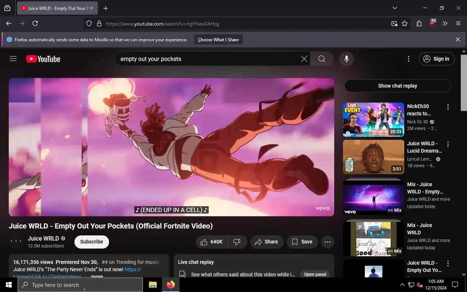This screenshot has width=467, height=292.
Task: Click Firefox taskbar icon
Action: click(170, 285)
